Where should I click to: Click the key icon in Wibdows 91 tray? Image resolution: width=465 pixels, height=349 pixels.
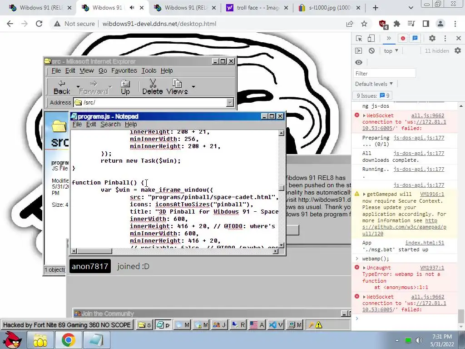[x=311, y=325]
